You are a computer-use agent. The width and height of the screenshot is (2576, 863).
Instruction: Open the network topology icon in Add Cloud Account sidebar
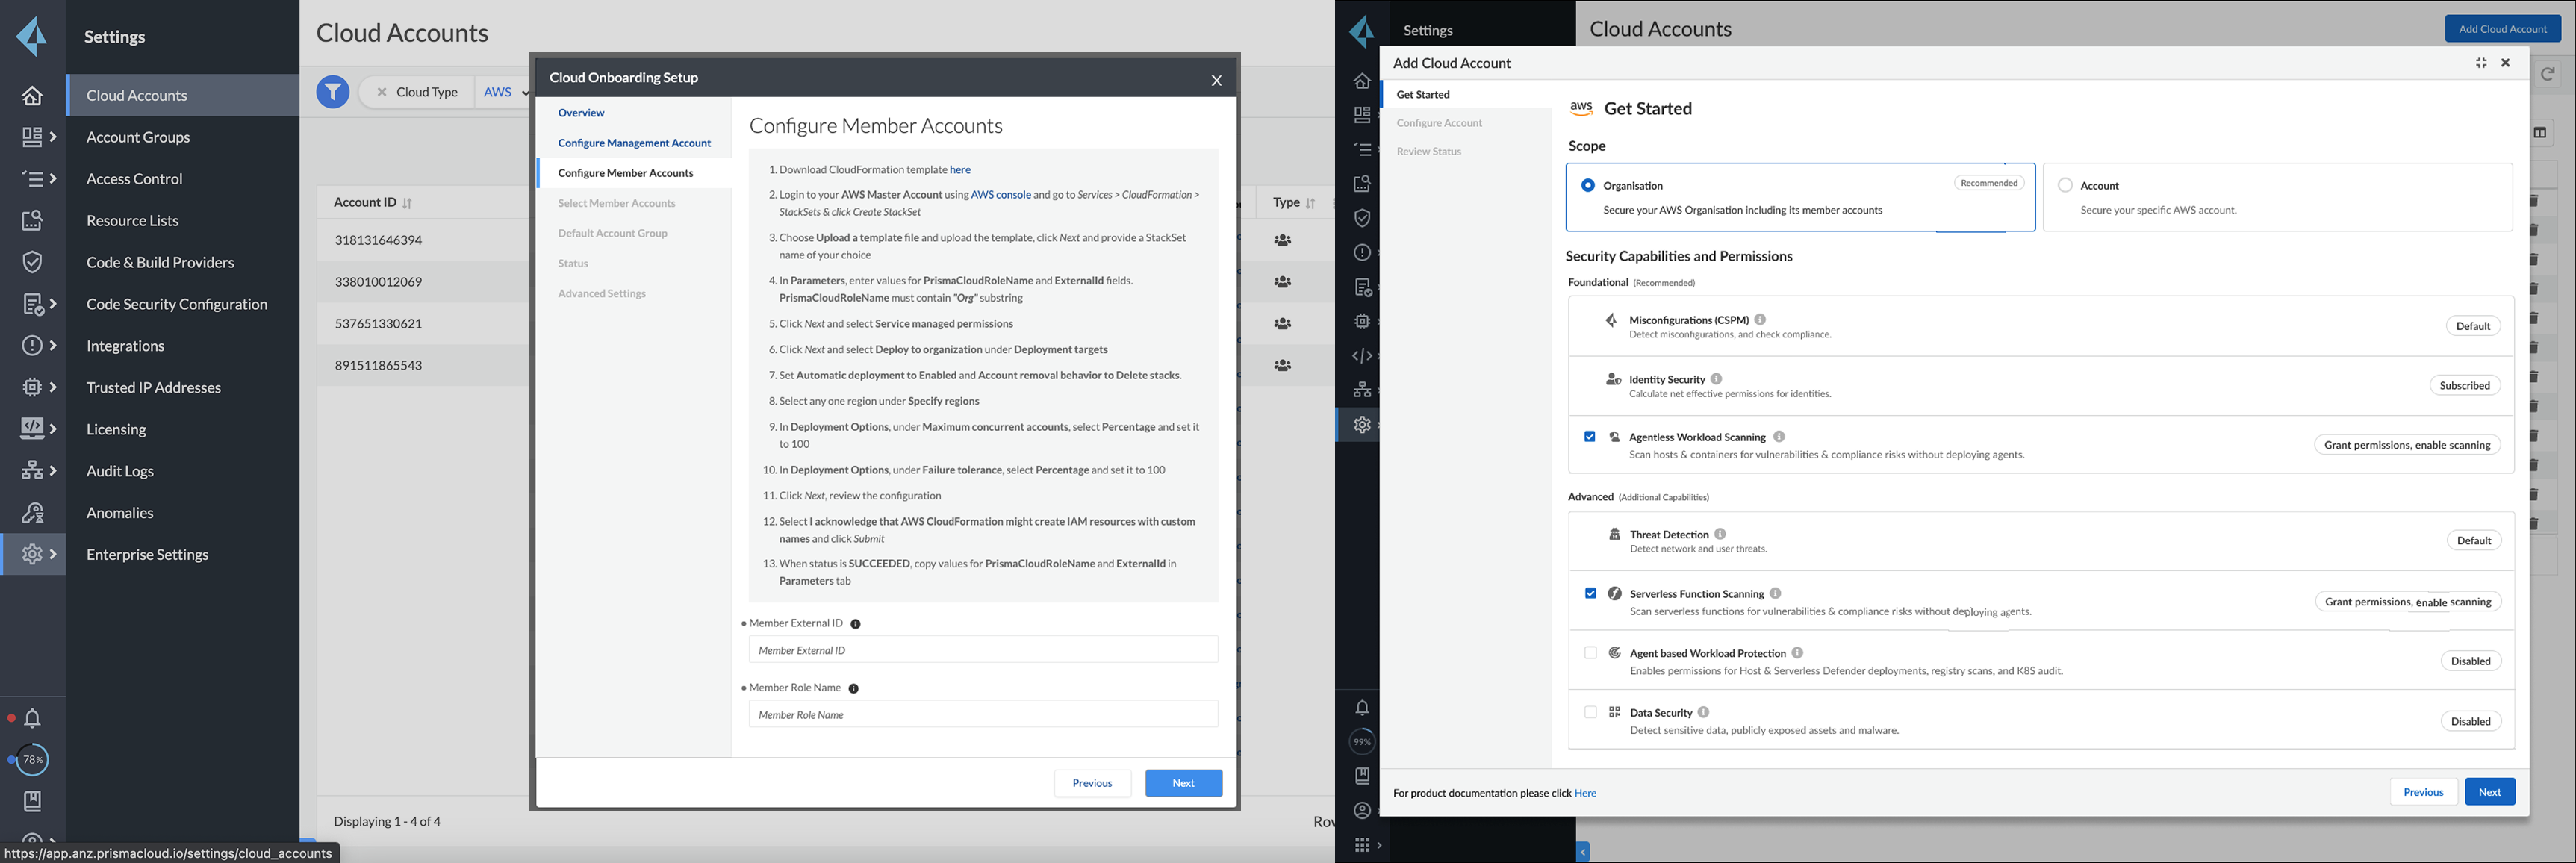(1362, 389)
